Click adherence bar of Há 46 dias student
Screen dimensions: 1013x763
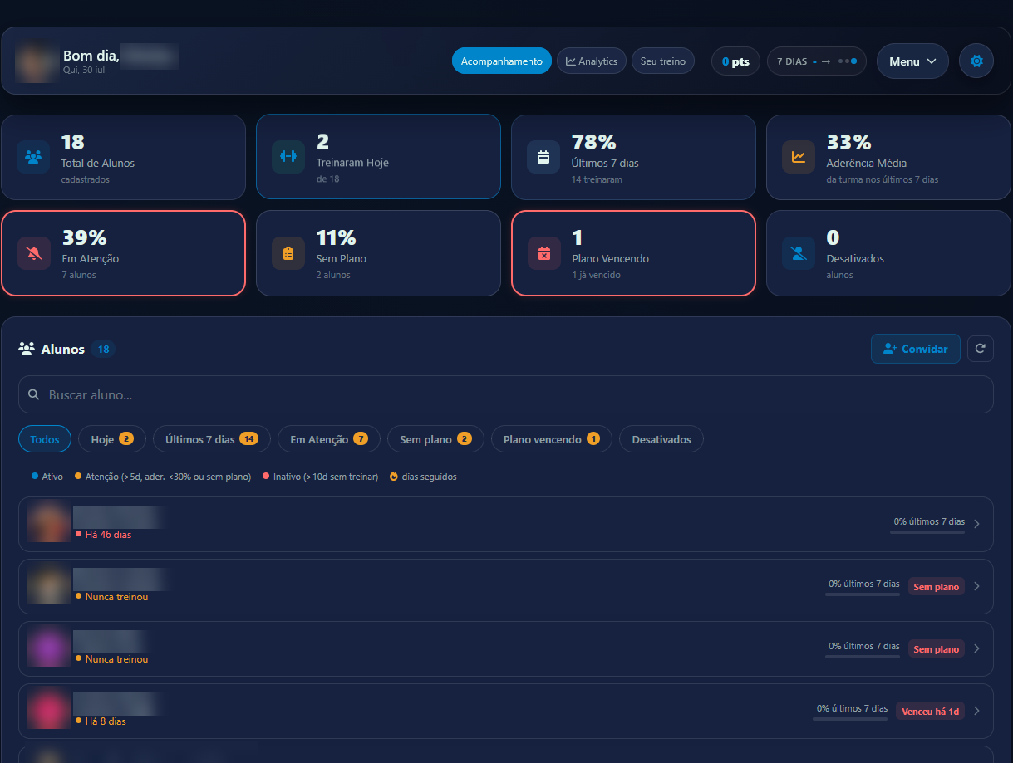point(927,531)
